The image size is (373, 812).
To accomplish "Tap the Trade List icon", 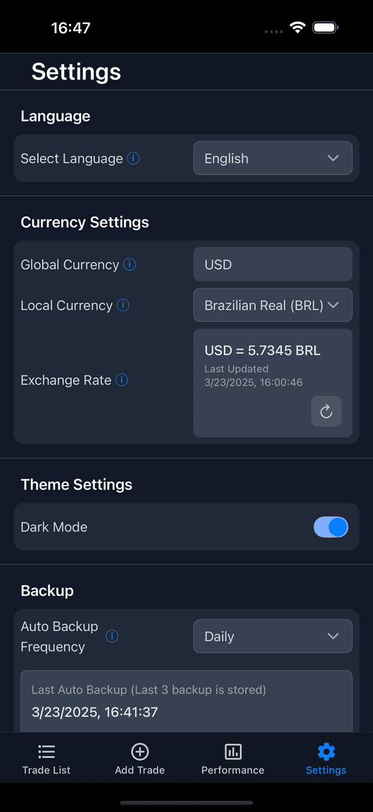I will point(46,751).
